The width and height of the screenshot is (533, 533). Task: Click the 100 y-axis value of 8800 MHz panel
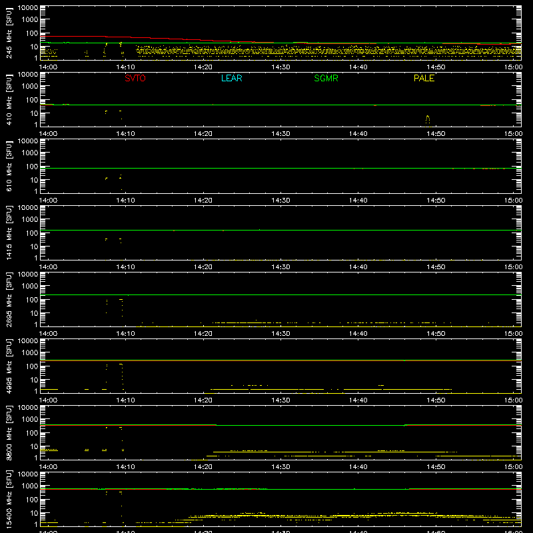pos(32,433)
